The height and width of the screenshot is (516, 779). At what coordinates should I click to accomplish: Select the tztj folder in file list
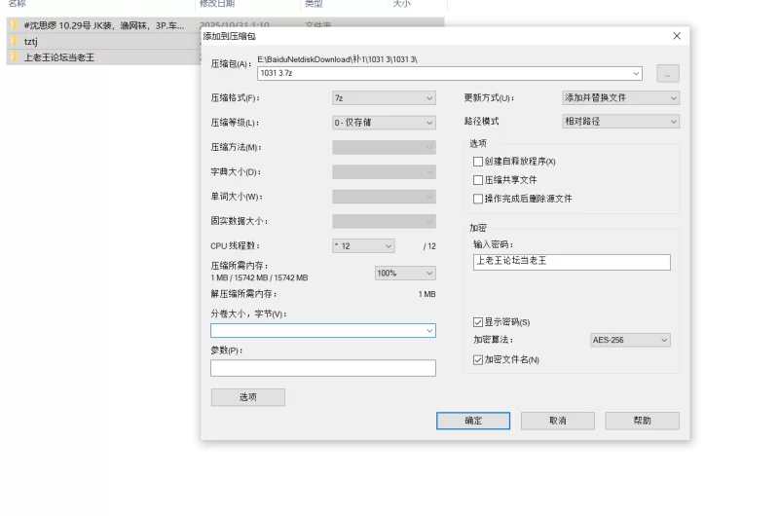click(x=103, y=41)
